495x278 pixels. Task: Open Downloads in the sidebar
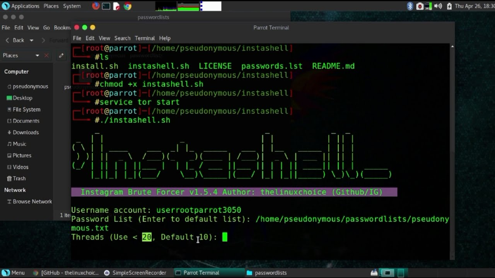[22, 132]
